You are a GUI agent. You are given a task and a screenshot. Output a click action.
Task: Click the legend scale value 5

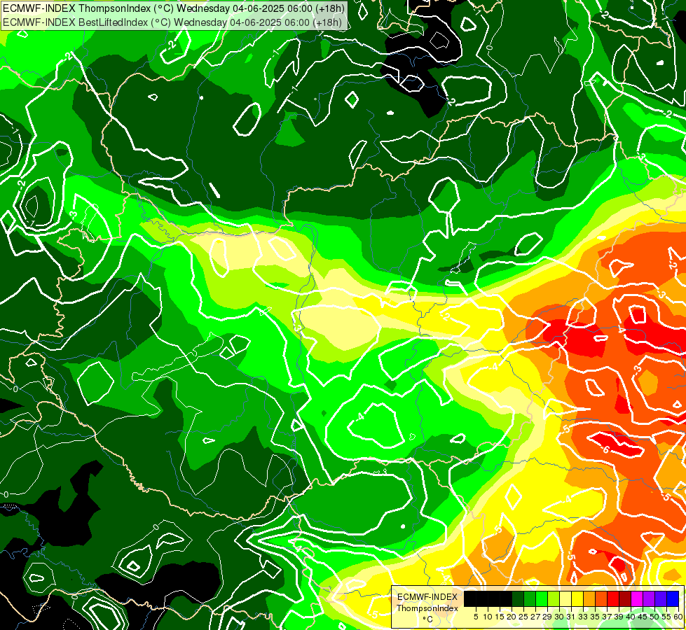point(476,617)
